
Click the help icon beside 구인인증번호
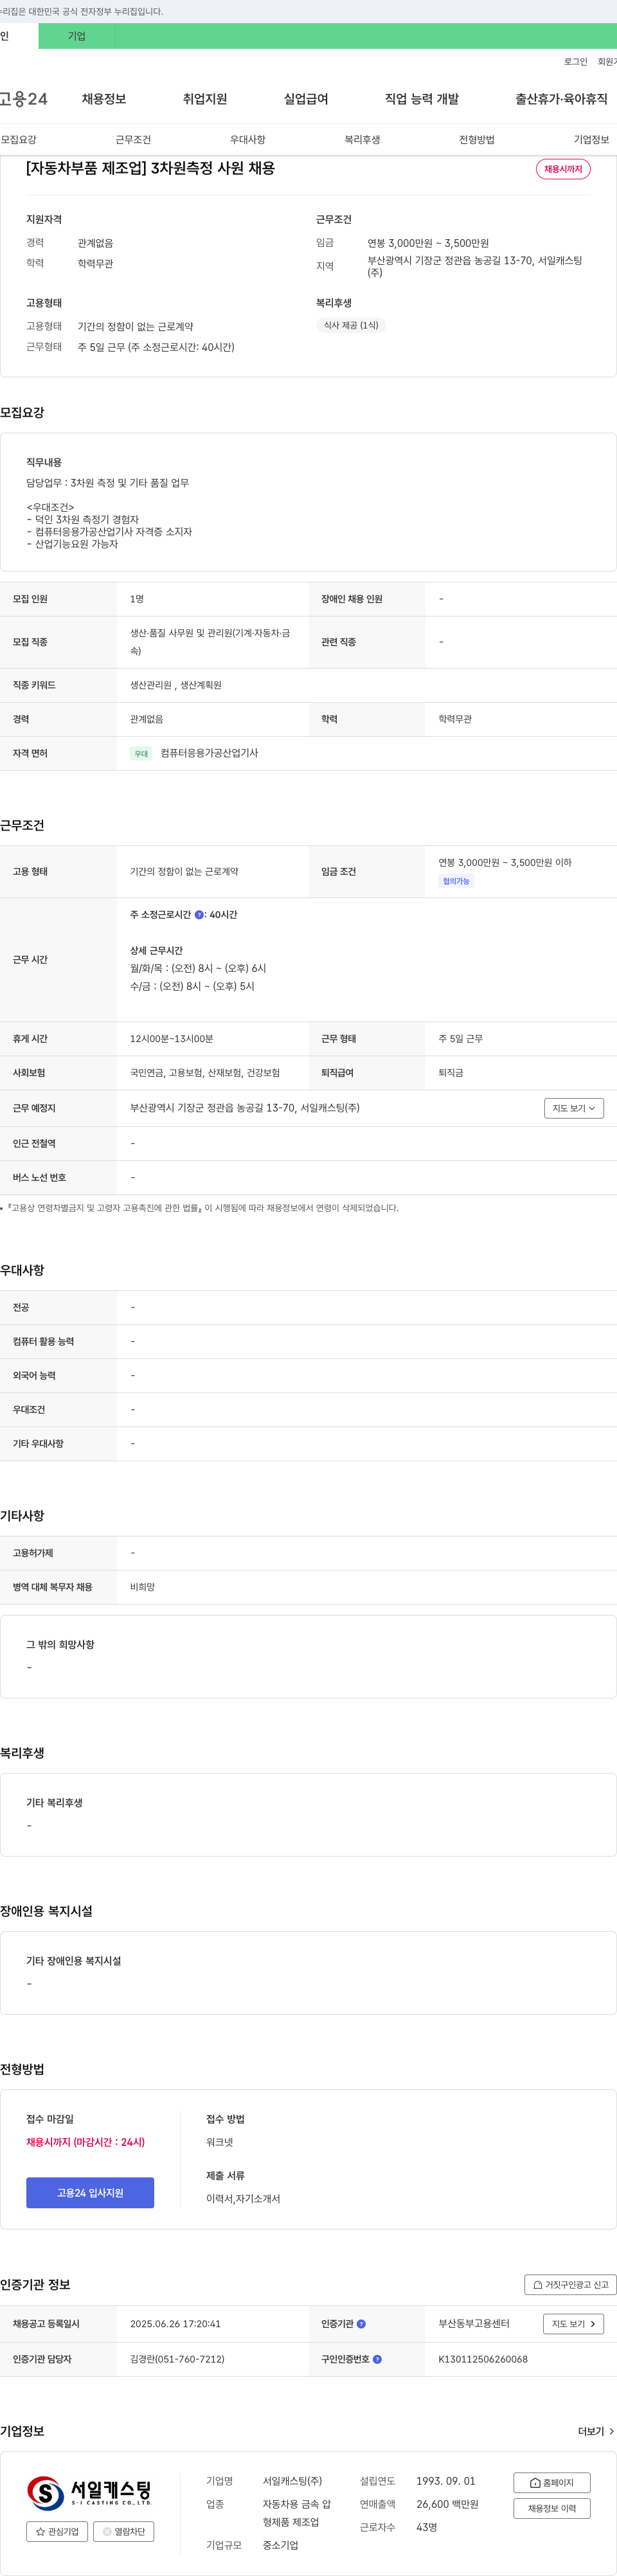click(377, 2359)
